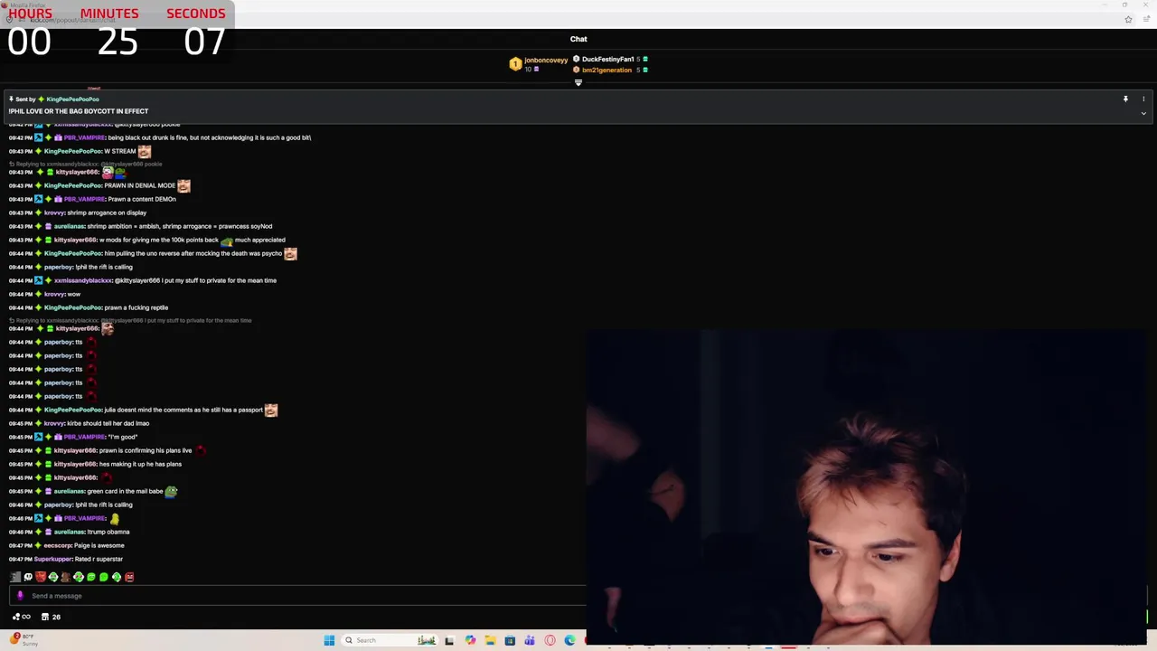Click kittyslayer666 on the 100k points message
1157x651 pixels.
75,240
